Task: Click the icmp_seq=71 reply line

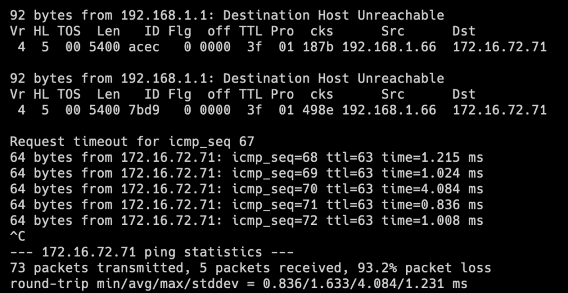Action: click(246, 205)
